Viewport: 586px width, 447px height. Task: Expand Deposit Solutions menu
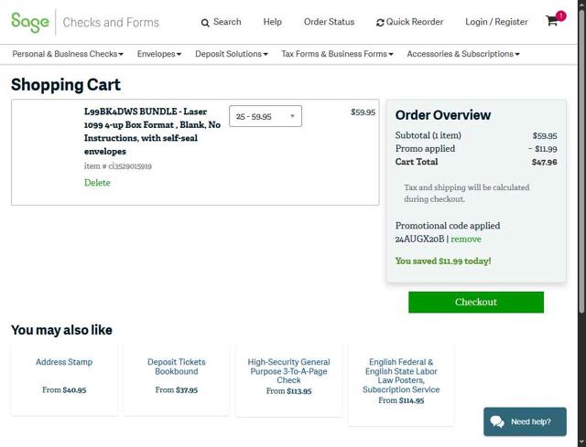(232, 54)
